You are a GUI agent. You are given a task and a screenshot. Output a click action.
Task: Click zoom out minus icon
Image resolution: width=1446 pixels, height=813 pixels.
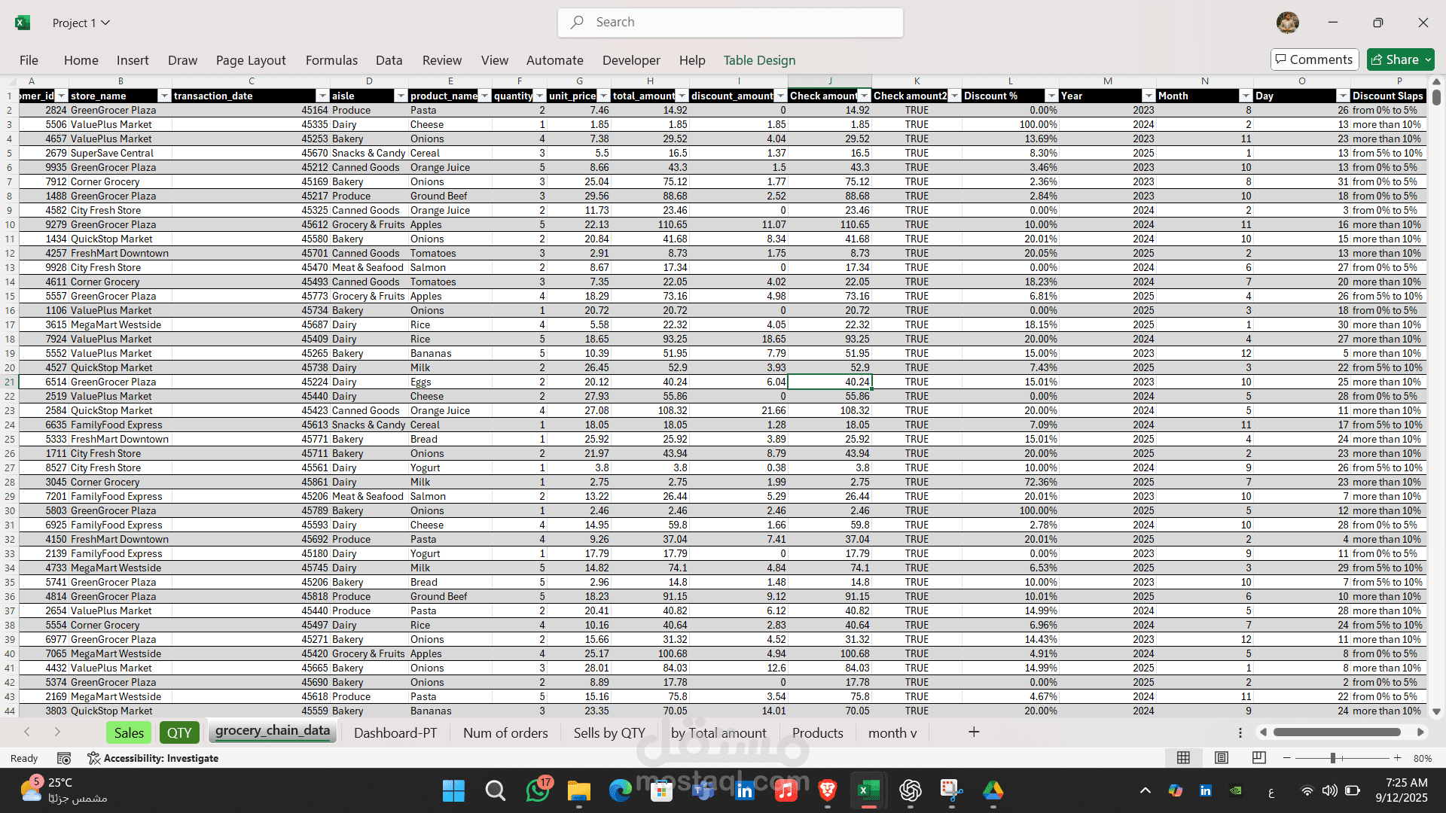[1287, 758]
